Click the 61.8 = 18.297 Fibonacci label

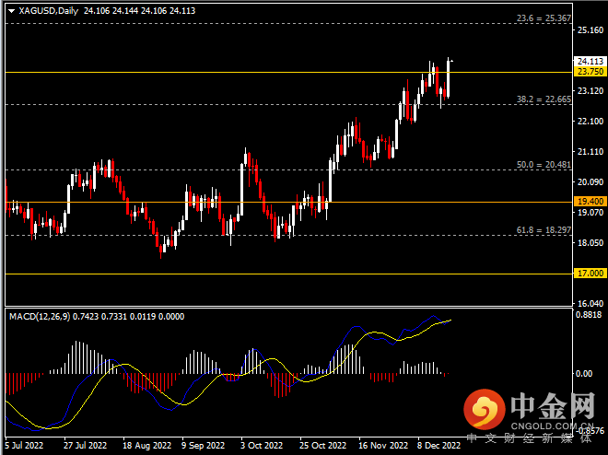point(543,229)
